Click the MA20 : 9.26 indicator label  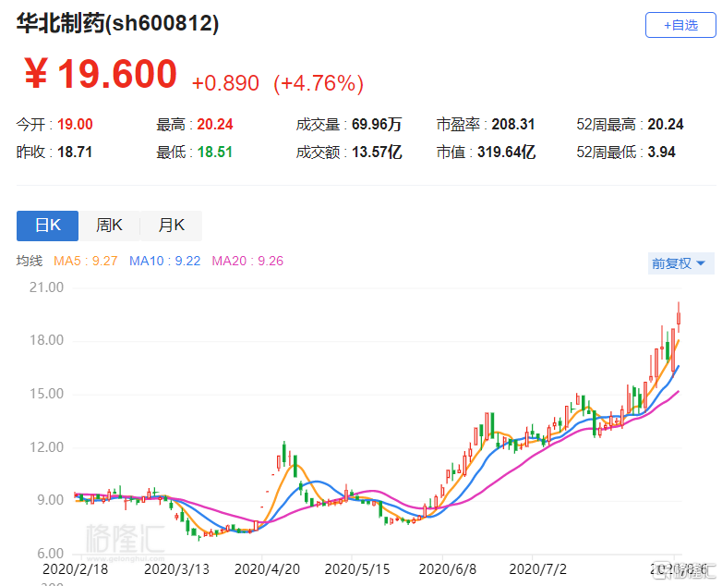click(247, 261)
